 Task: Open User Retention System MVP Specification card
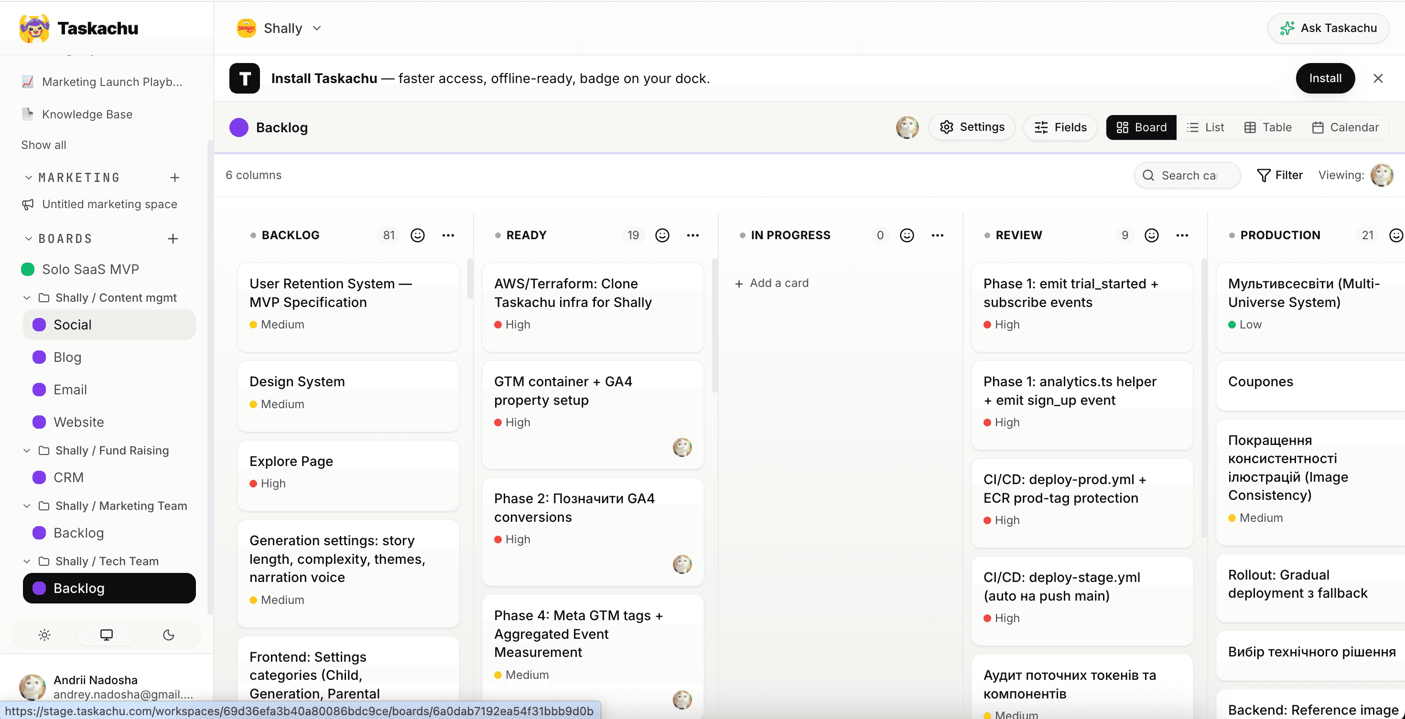[x=348, y=307]
